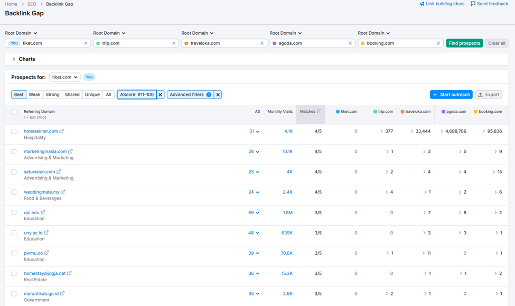Click into the trip.com domain input

136,43
